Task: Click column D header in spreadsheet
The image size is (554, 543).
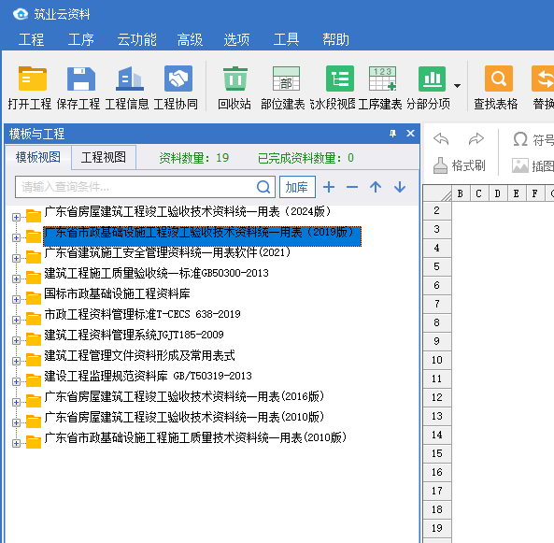Action: [x=498, y=193]
